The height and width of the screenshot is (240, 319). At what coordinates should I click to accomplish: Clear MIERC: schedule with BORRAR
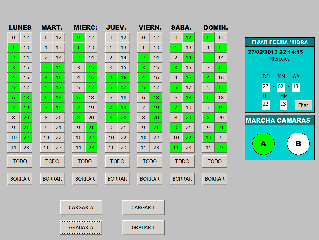(85, 179)
